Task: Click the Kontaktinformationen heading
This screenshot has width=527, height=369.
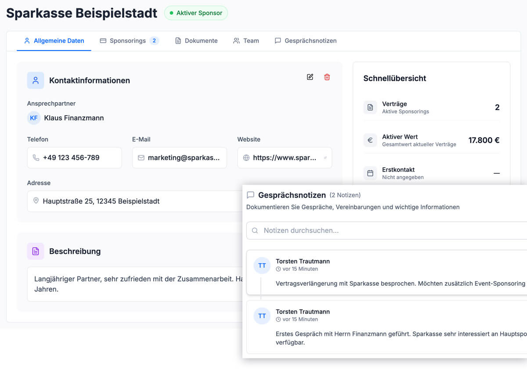Action: tap(90, 80)
